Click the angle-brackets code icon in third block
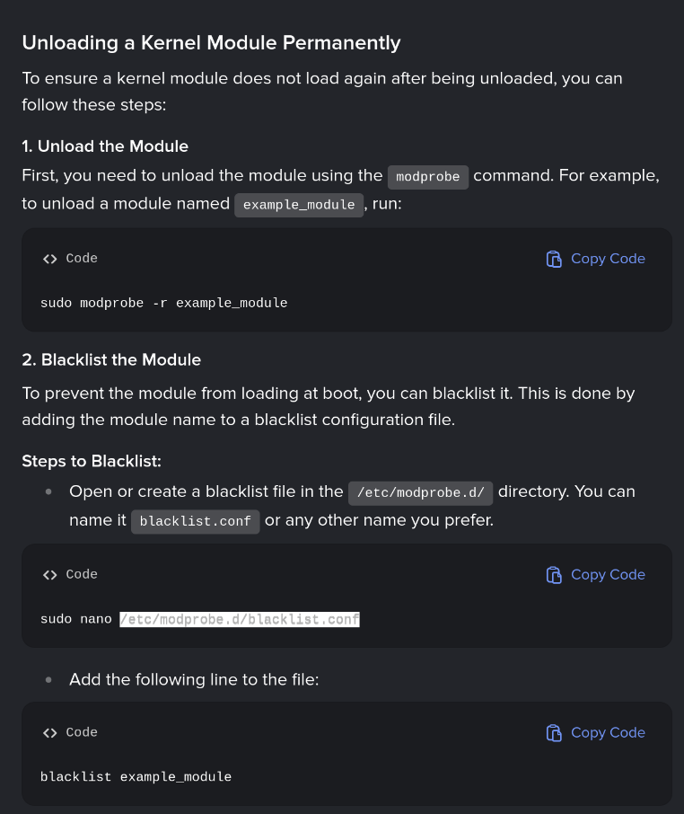Image resolution: width=684 pixels, height=814 pixels. [49, 732]
